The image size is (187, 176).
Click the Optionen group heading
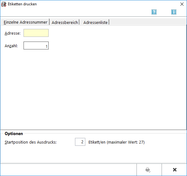pyautogui.click(x=14, y=133)
